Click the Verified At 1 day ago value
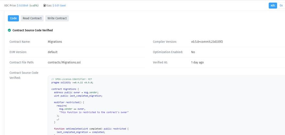Screen dimensions: 285x135 [197, 63]
